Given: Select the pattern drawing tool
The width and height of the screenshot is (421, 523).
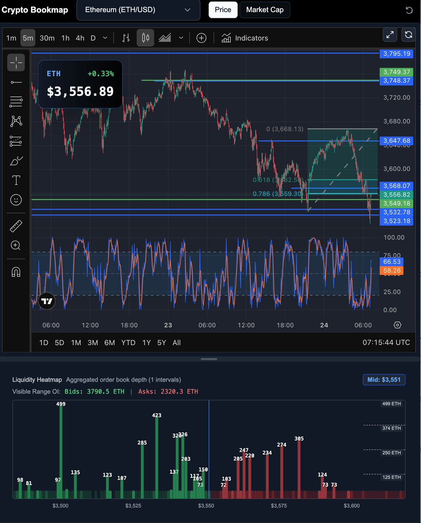Looking at the screenshot, I should coord(16,121).
